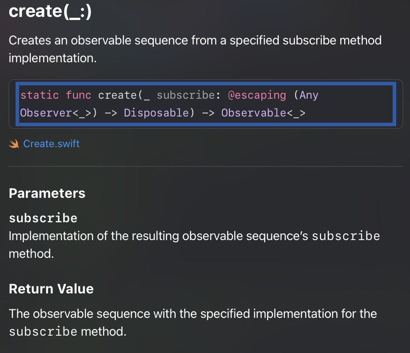Click the Return Value section heading

51,289
